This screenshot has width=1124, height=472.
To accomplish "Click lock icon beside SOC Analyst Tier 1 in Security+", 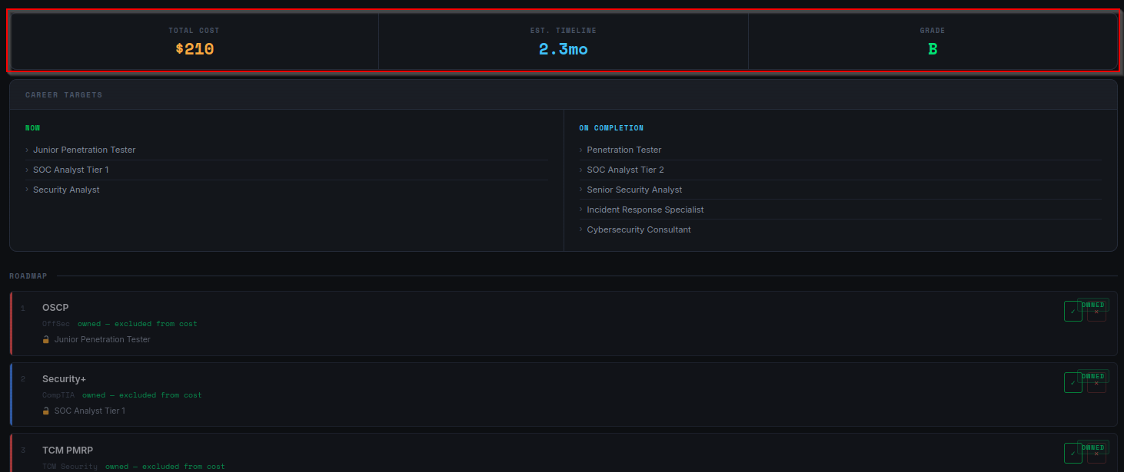I will pyautogui.click(x=46, y=411).
